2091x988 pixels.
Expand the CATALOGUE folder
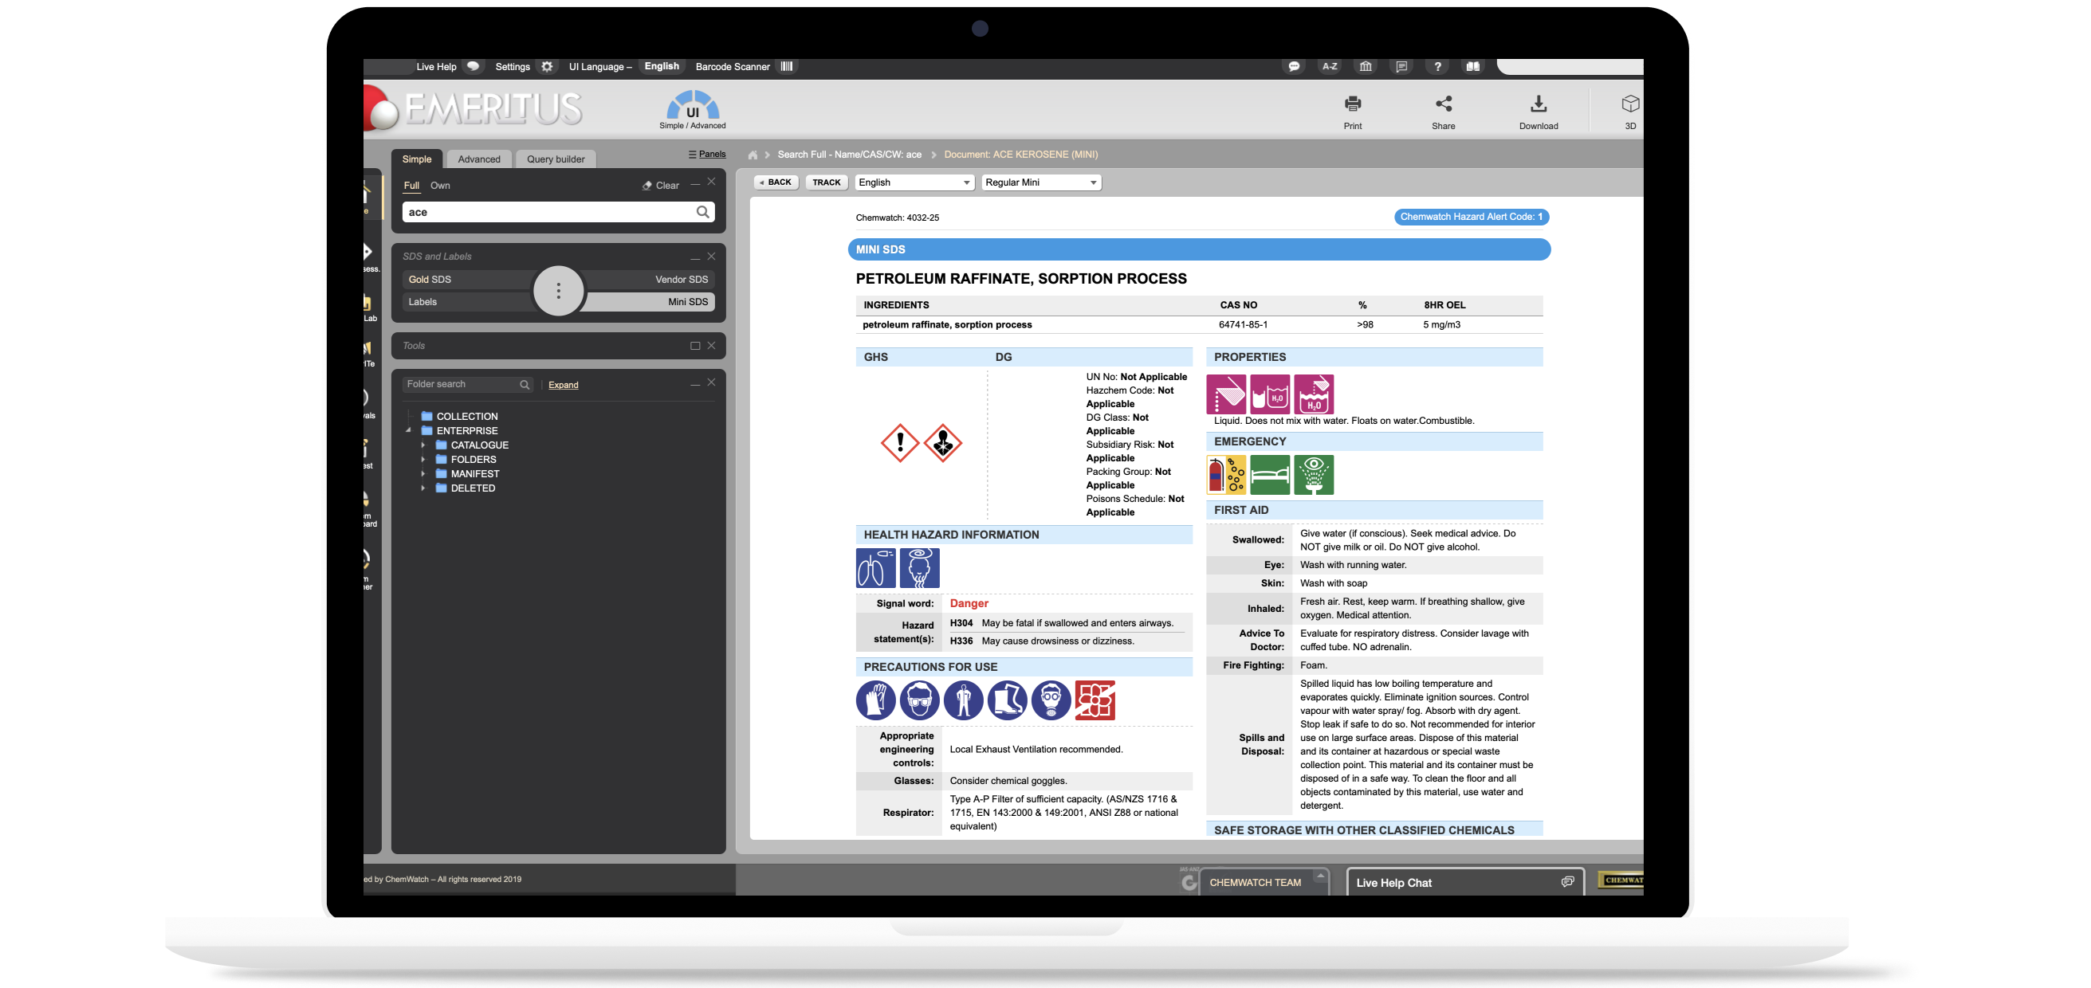(423, 445)
